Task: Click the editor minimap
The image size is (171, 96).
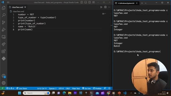Action: pos(104,14)
